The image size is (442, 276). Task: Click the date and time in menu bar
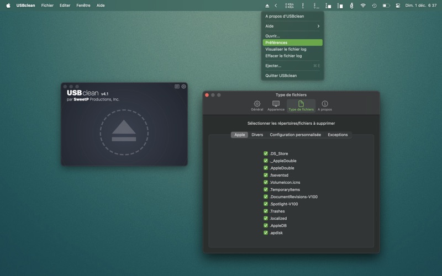tap(421, 6)
